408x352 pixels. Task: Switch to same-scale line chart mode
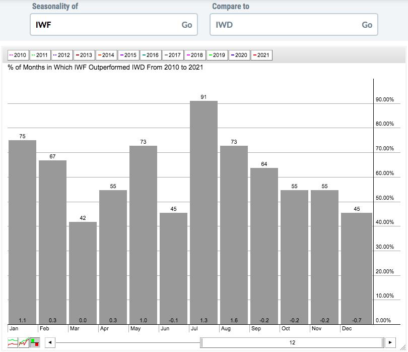pyautogui.click(x=24, y=342)
